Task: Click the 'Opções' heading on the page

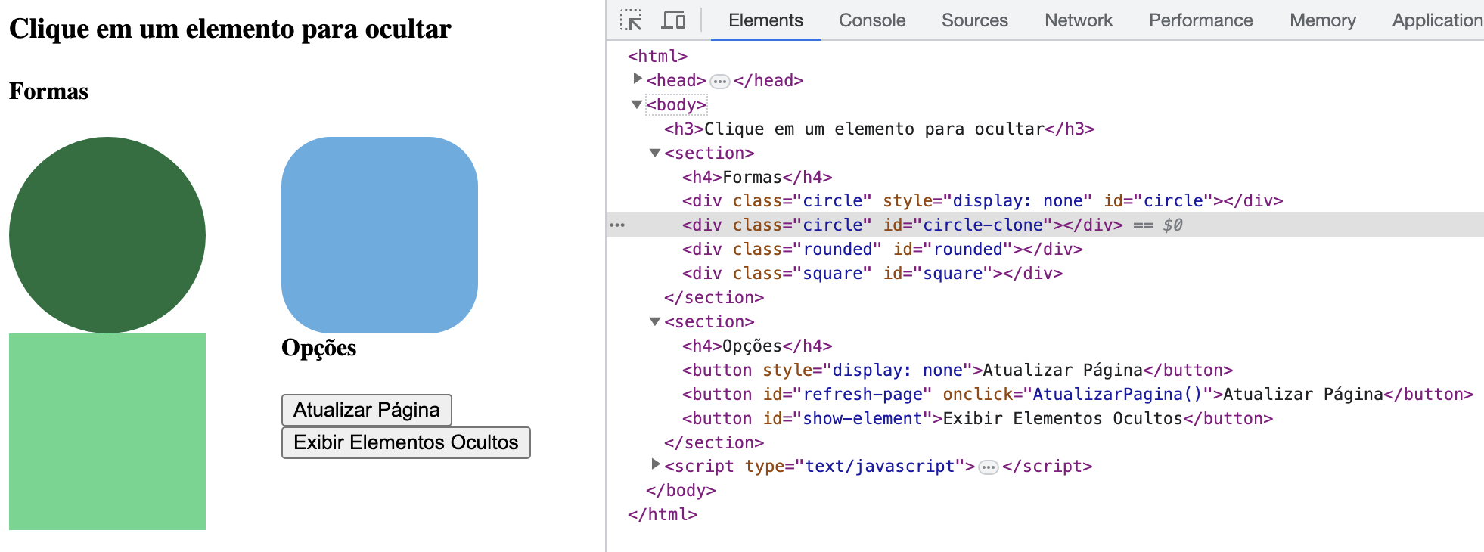Action: pos(319,348)
